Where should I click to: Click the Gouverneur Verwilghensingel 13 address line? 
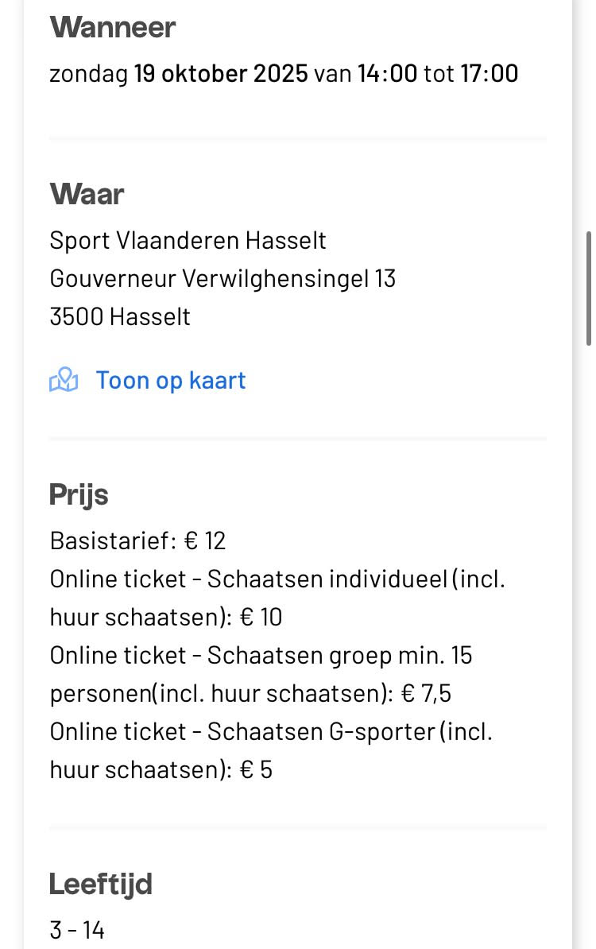pyautogui.click(x=223, y=278)
